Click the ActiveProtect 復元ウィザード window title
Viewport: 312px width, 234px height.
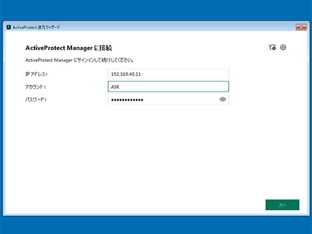tap(36, 27)
